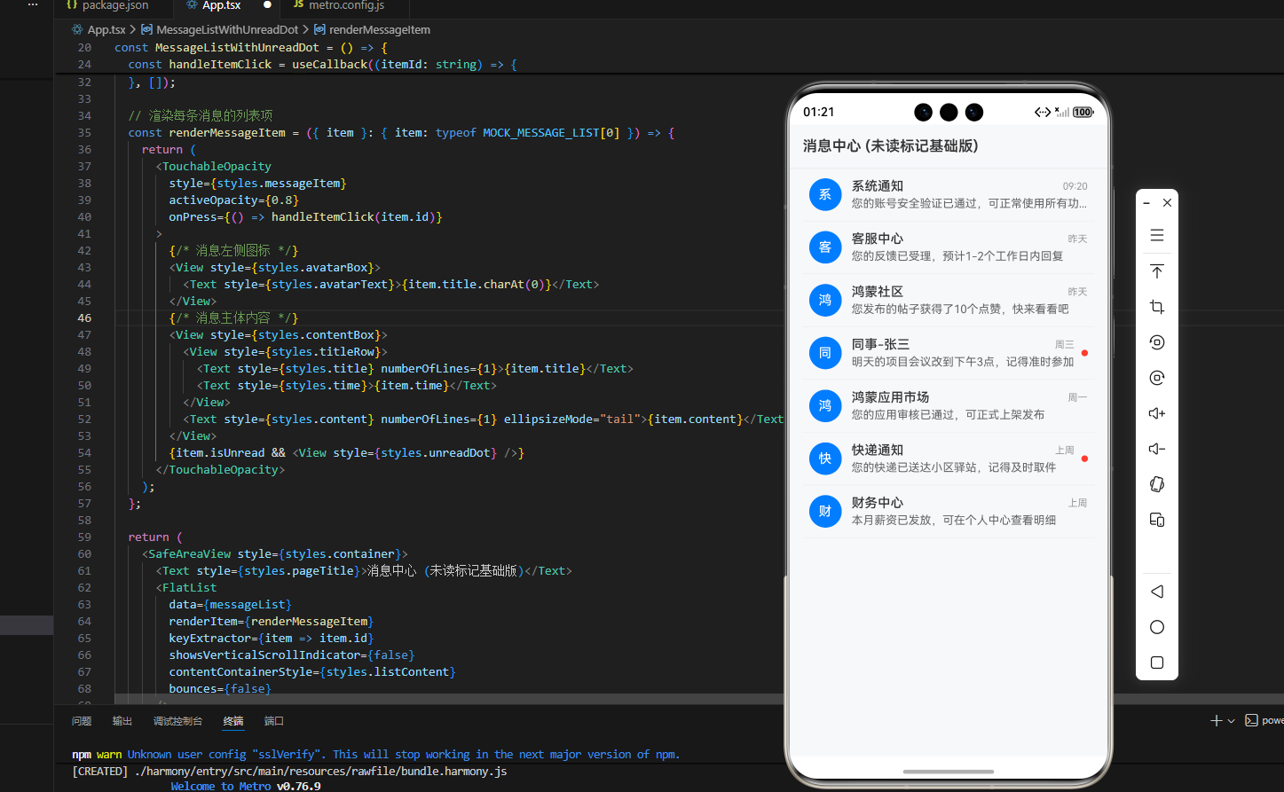This screenshot has width=1284, height=792.
Task: Open the unread 同事-张三 message
Action: [x=948, y=353]
